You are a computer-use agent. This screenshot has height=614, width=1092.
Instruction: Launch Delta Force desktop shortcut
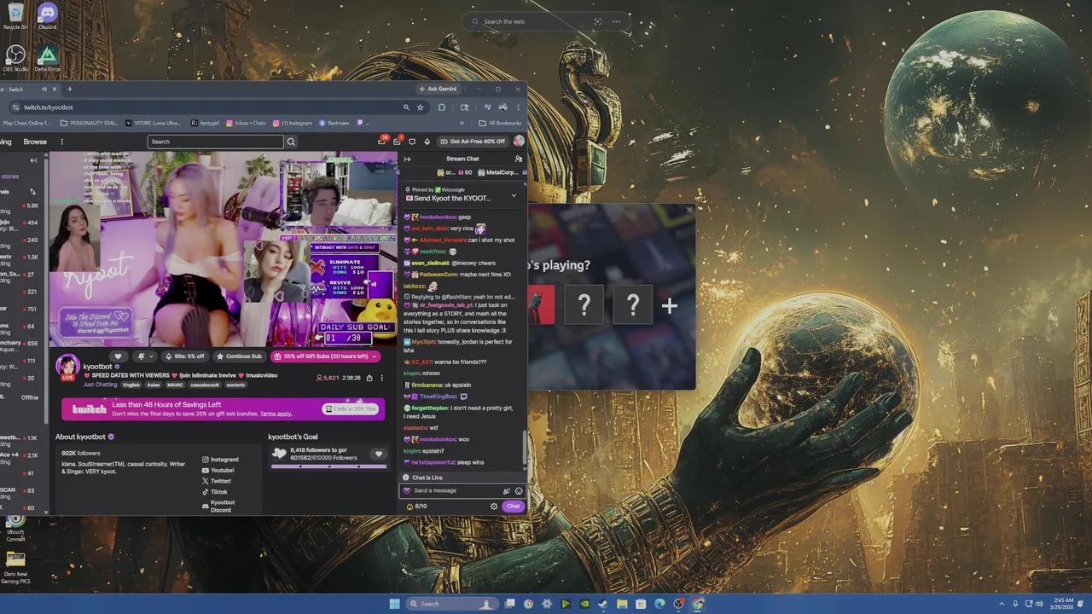tap(47, 58)
